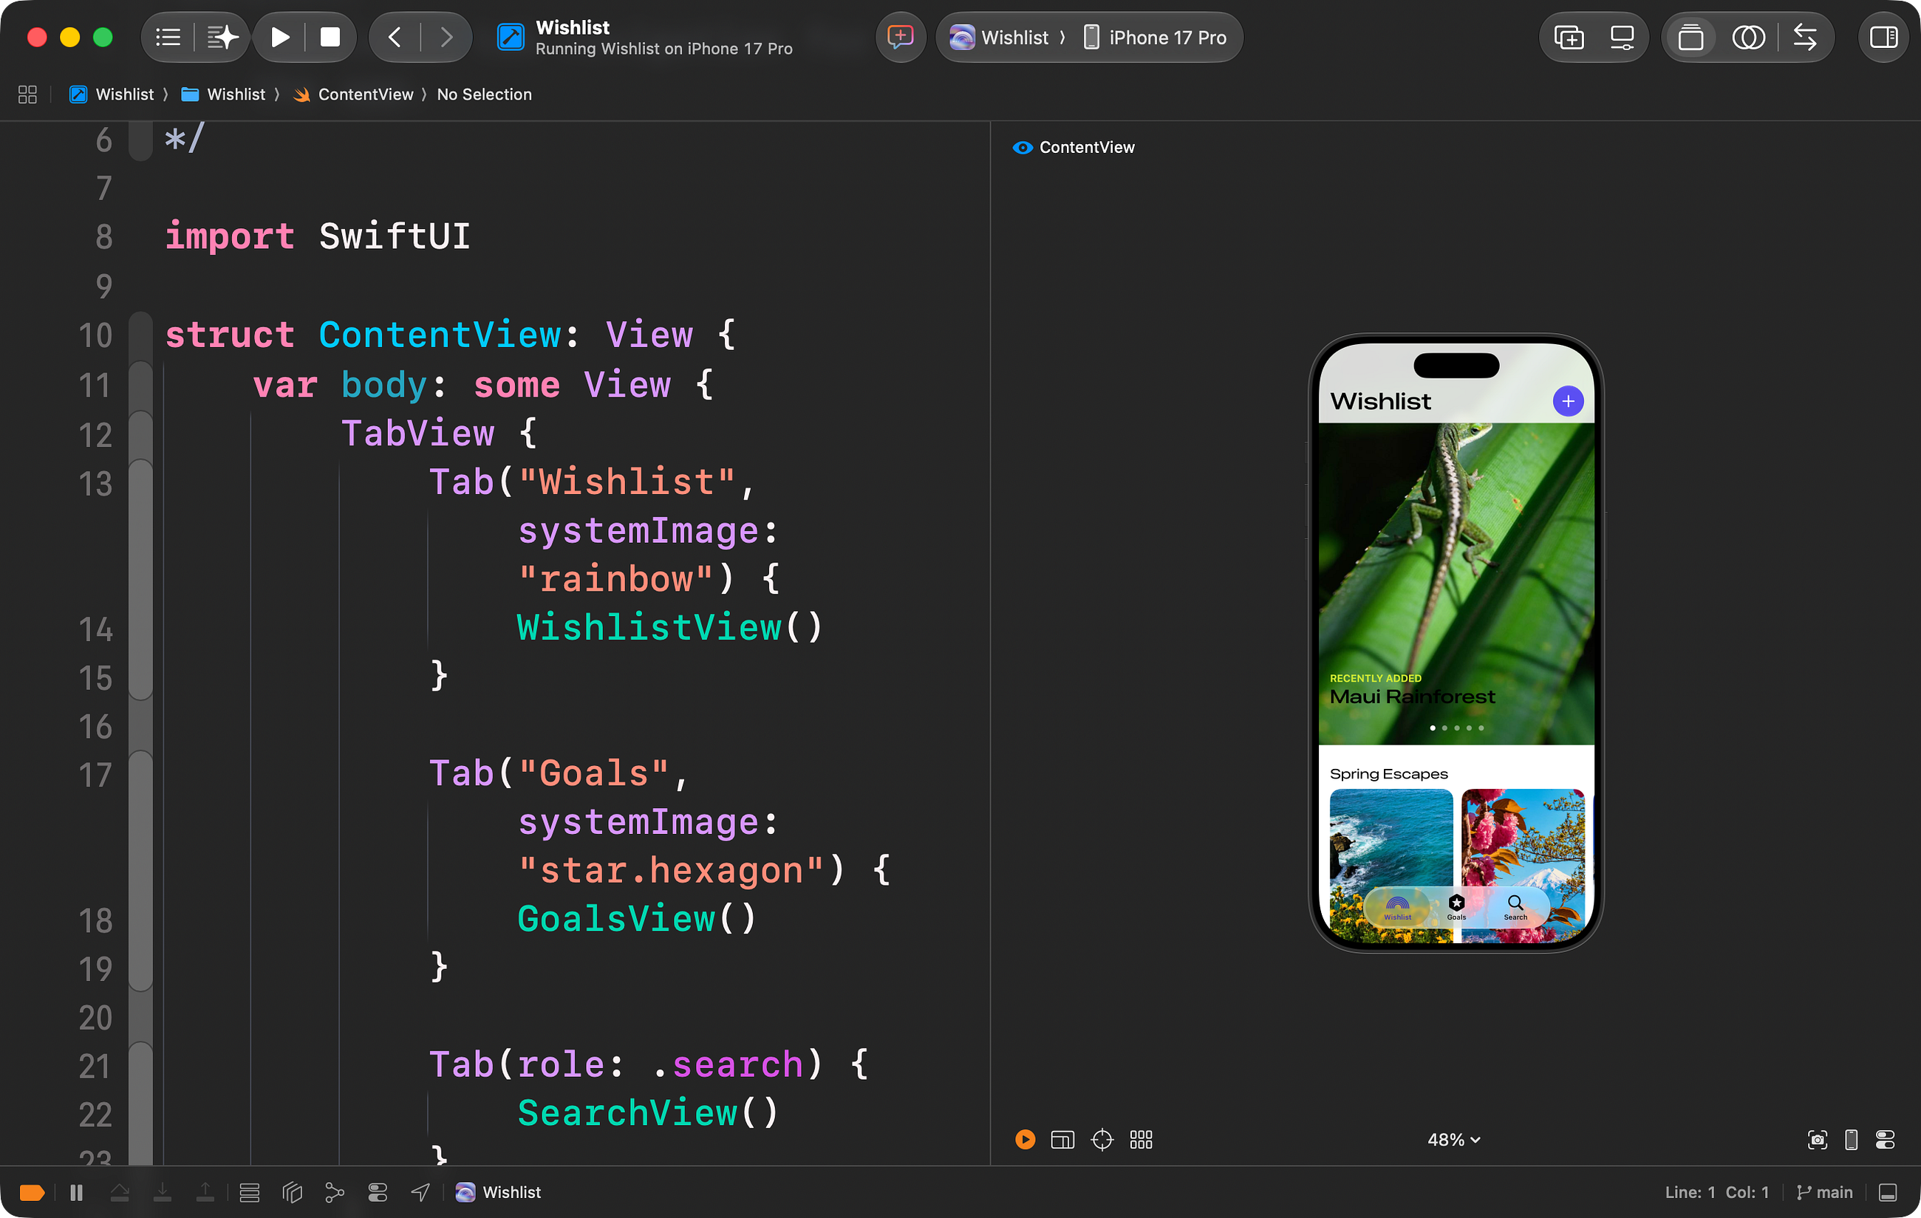This screenshot has width=1921, height=1218.
Task: Open Wishlist project in jump bar
Action: [x=112, y=94]
